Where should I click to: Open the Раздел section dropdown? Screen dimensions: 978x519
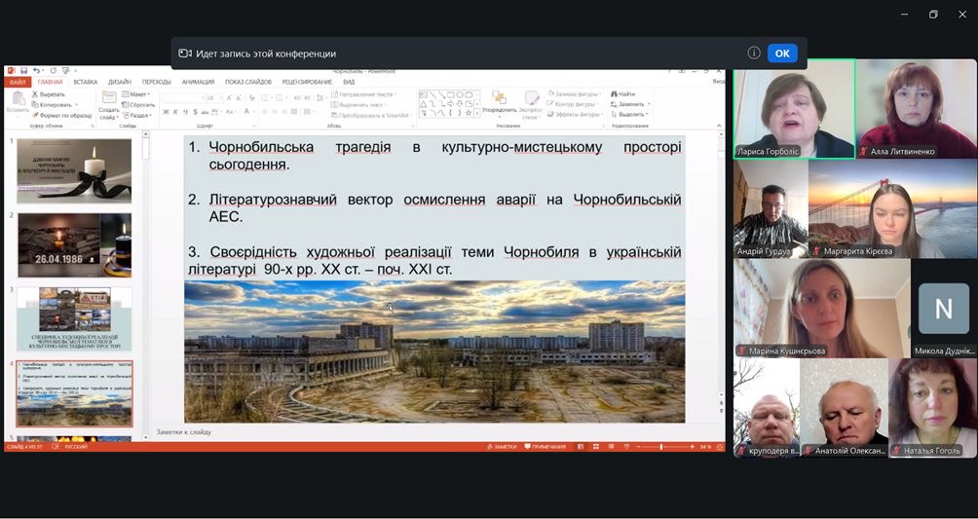click(x=138, y=115)
